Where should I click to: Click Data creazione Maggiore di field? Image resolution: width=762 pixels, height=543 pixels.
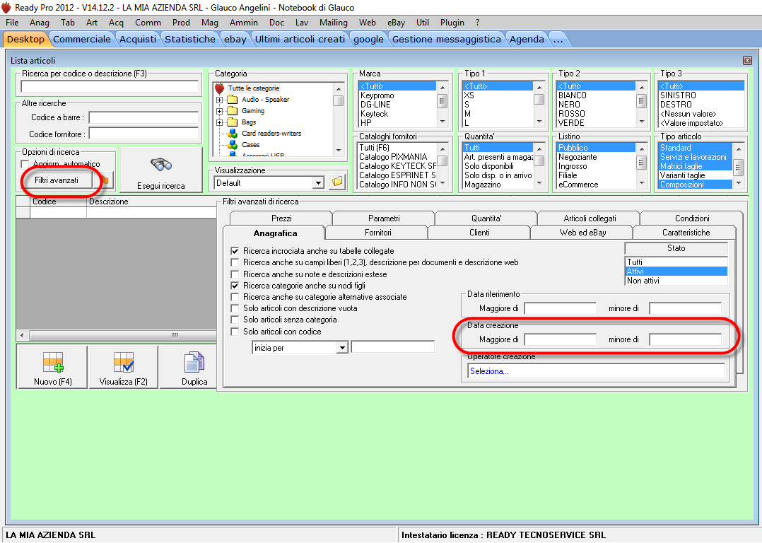[x=560, y=339]
